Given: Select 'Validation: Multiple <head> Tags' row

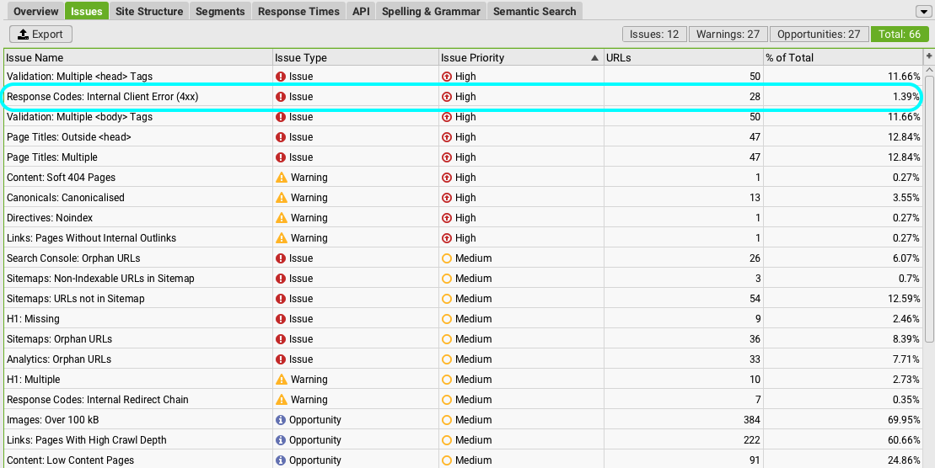Looking at the screenshot, I should point(463,77).
